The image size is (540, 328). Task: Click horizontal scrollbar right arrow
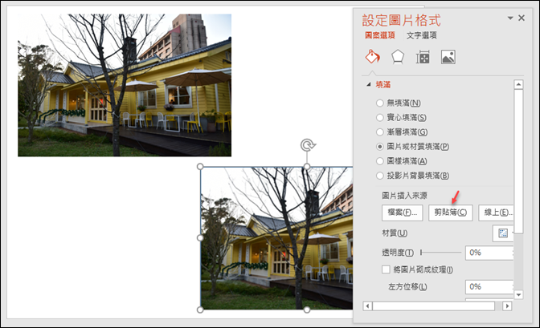click(507, 306)
